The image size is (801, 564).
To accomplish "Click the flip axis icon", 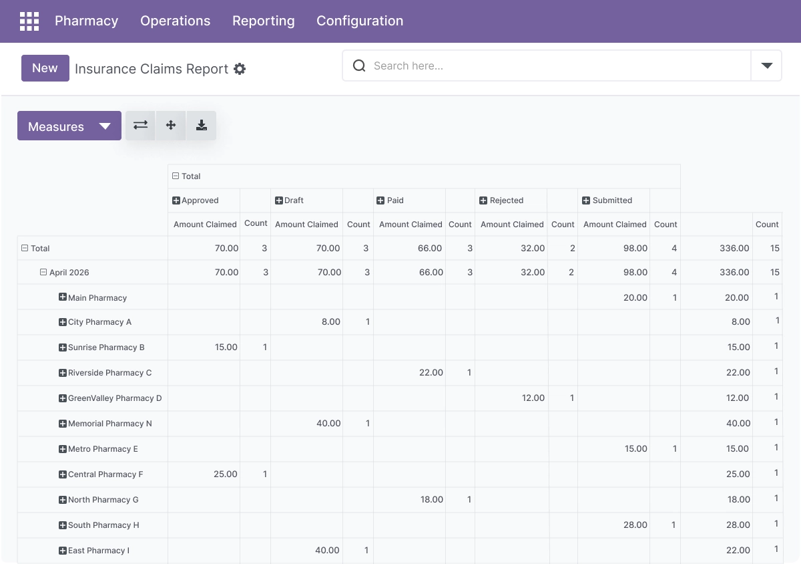I will pyautogui.click(x=140, y=126).
